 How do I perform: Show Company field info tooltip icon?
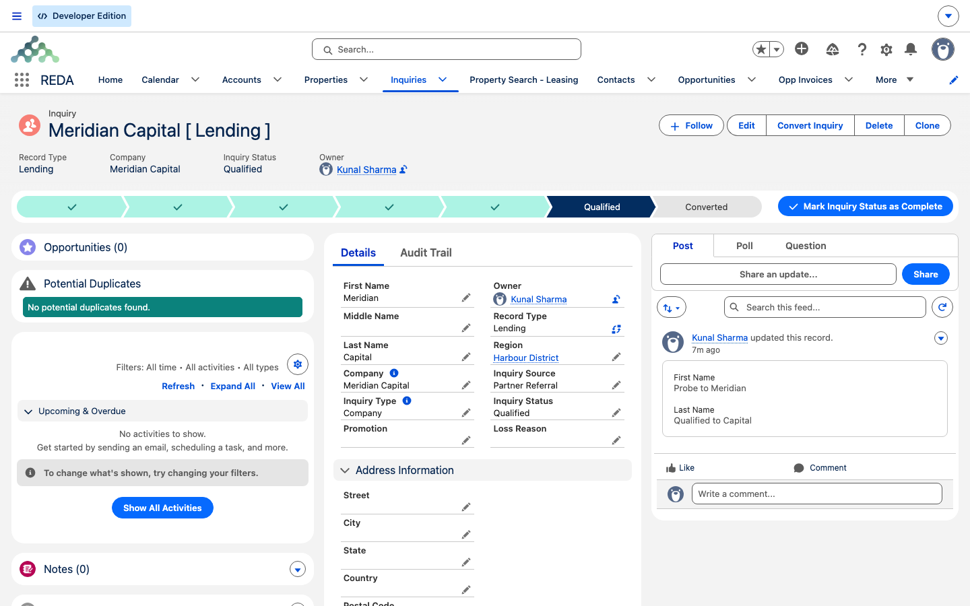coord(394,373)
